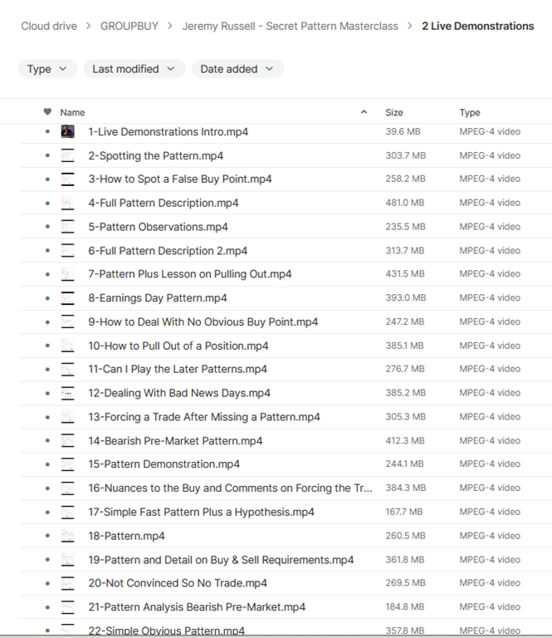Open the Last modified filter dropdown
The width and height of the screenshot is (552, 638).
pyautogui.click(x=134, y=69)
